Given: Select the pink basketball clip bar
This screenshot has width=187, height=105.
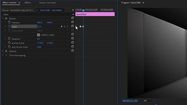Looking at the screenshot, I should (x=95, y=14).
